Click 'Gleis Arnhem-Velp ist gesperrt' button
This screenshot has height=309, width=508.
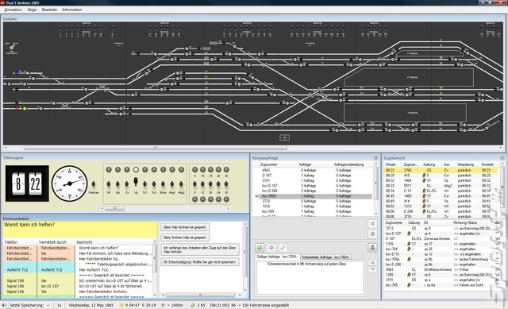(x=185, y=238)
